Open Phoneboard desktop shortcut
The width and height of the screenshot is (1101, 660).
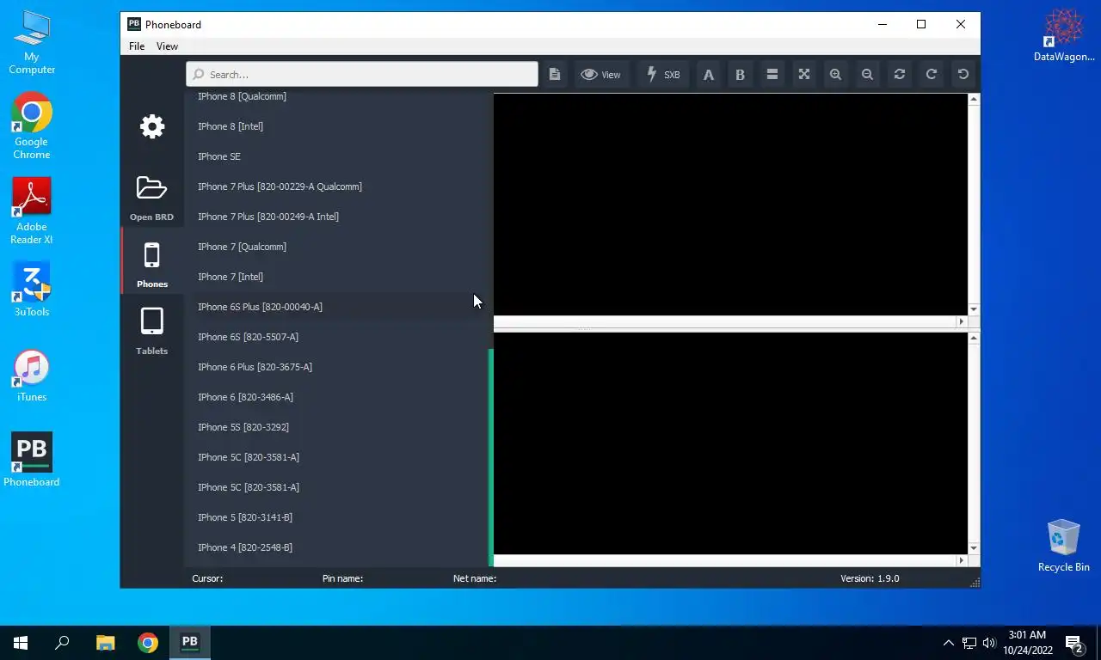pos(32,460)
